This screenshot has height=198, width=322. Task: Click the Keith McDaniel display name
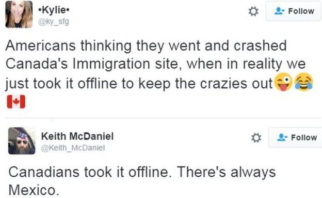77,136
